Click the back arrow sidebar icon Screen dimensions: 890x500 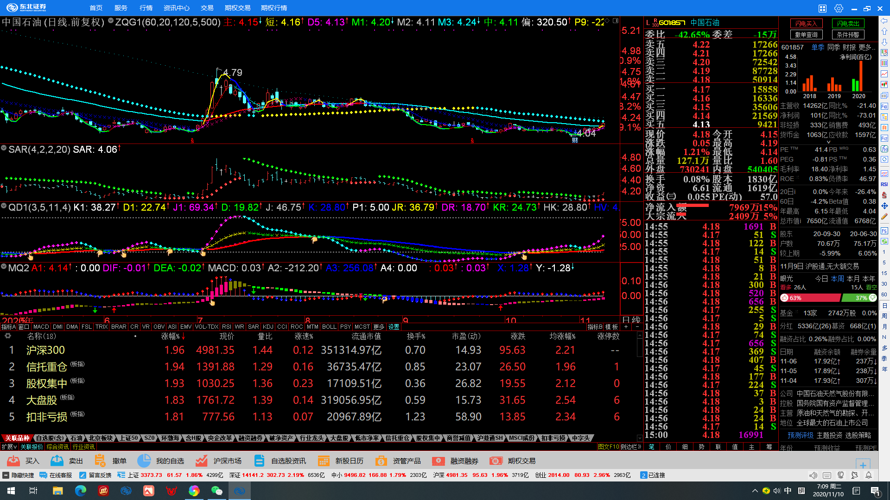click(884, 21)
